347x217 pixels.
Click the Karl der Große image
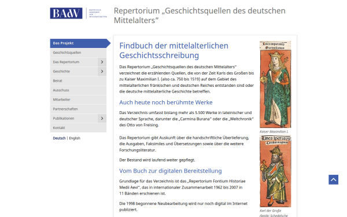pyautogui.click(x=275, y=171)
